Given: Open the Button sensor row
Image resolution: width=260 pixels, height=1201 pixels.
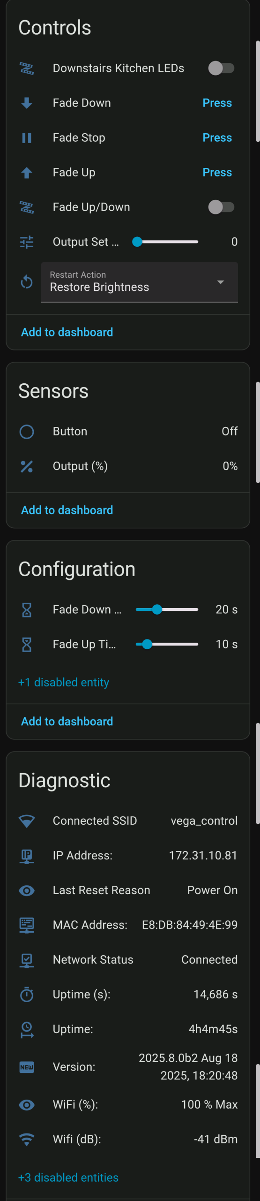Looking at the screenshot, I should [x=128, y=432].
